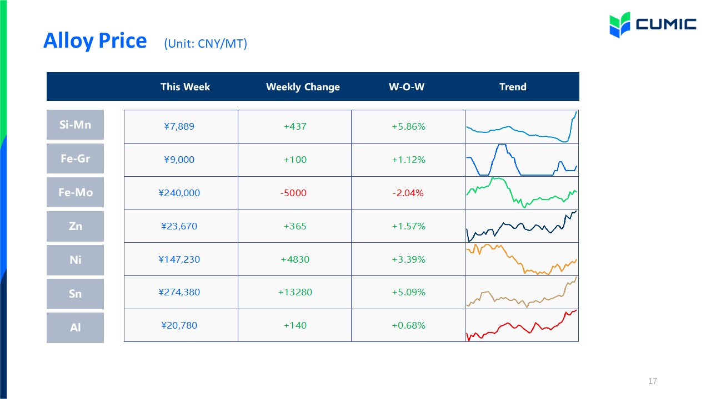This screenshot has height=399, width=711.
Task: Click the Trend column header
Action: pyautogui.click(x=513, y=87)
